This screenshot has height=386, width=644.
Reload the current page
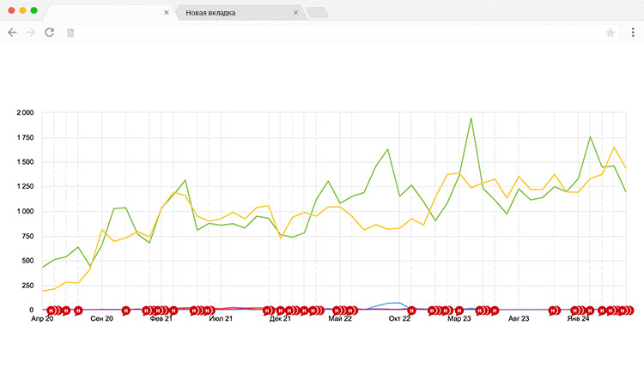click(x=50, y=33)
